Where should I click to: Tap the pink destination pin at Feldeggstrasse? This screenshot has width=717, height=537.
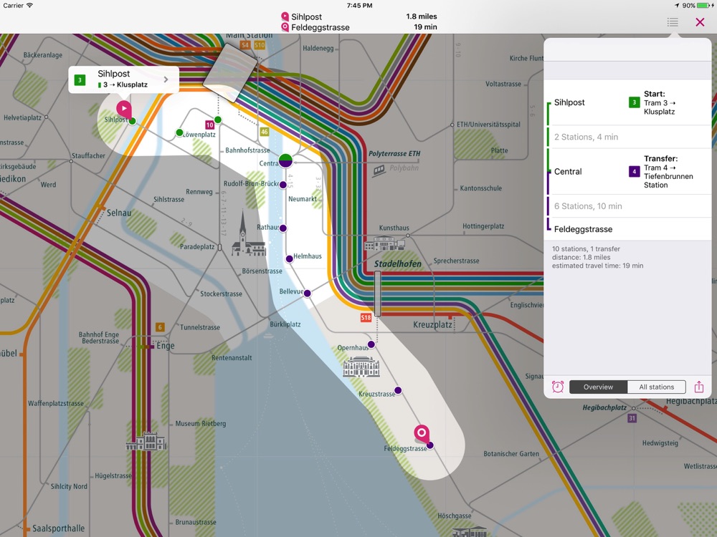coord(422,433)
